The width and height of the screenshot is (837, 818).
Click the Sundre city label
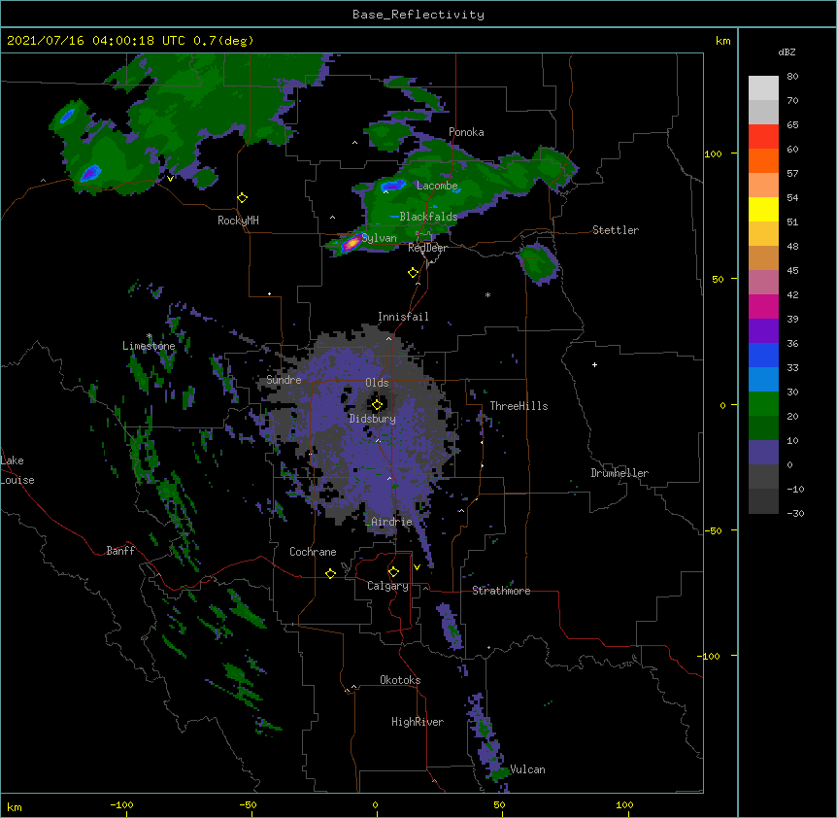click(x=284, y=380)
